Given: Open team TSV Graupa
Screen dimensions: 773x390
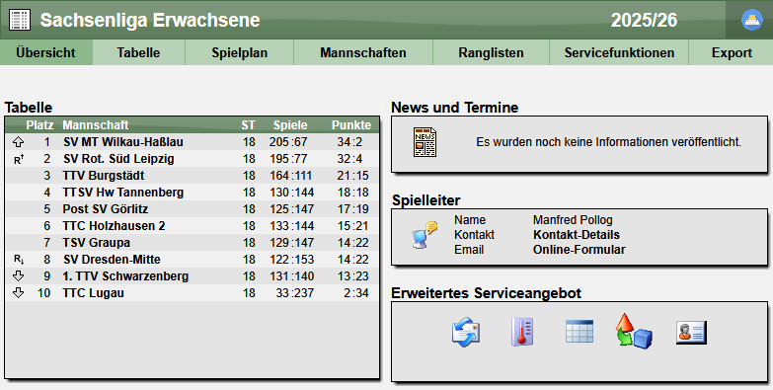Looking at the screenshot, I should 96,243.
